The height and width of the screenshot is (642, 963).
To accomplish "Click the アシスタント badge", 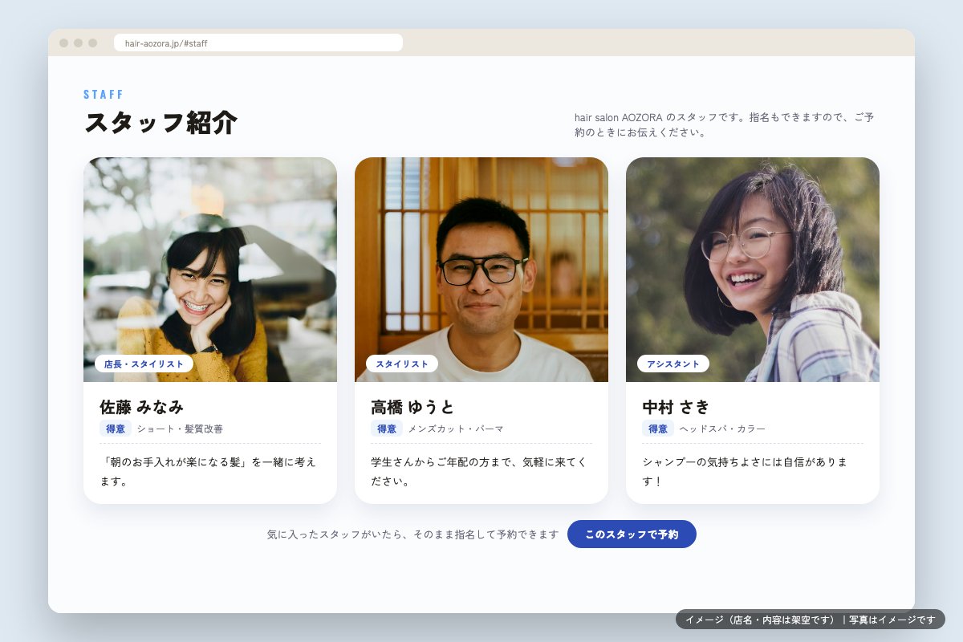I will tap(673, 364).
